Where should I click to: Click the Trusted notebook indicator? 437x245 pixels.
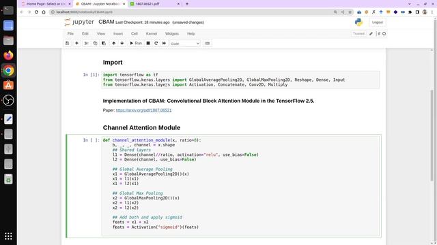pyautogui.click(x=358, y=33)
